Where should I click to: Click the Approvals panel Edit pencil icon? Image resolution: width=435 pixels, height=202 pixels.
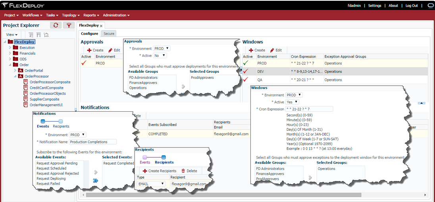pyautogui.click(x=110, y=50)
